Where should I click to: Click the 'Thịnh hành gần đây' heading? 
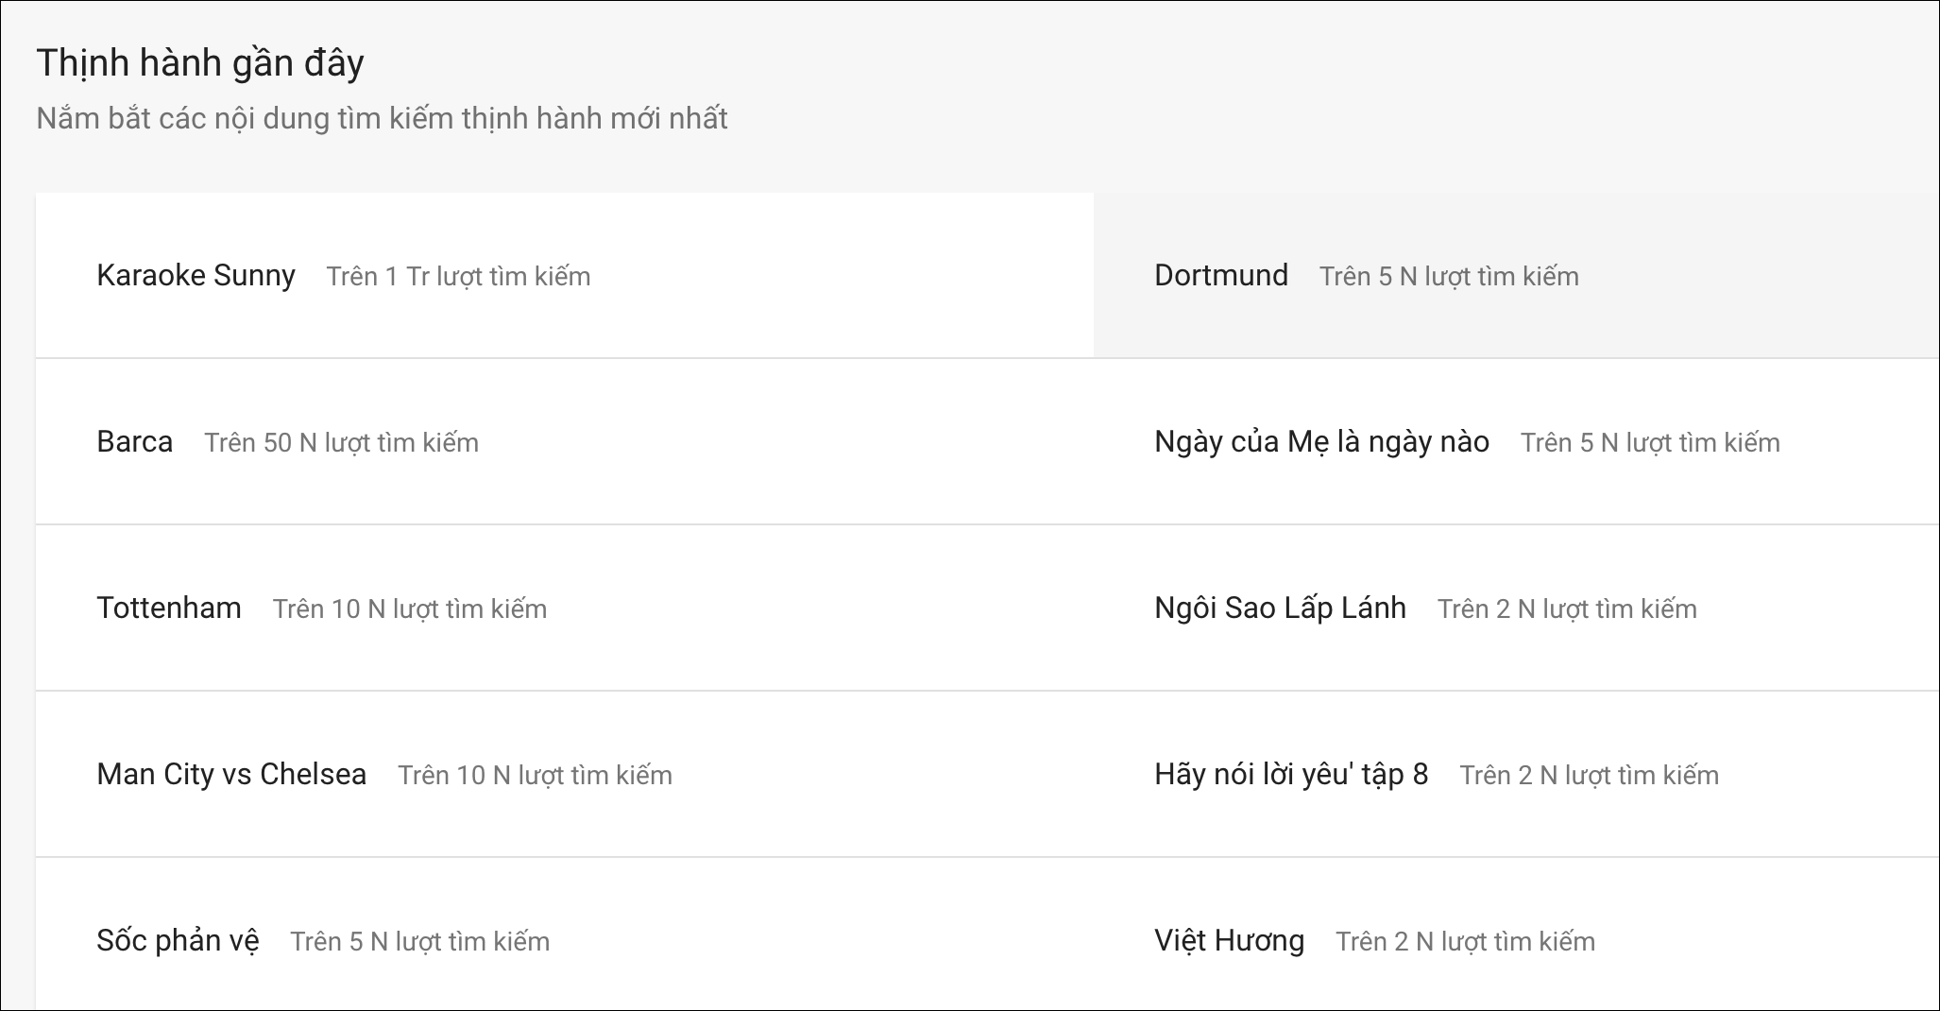pyautogui.click(x=200, y=63)
